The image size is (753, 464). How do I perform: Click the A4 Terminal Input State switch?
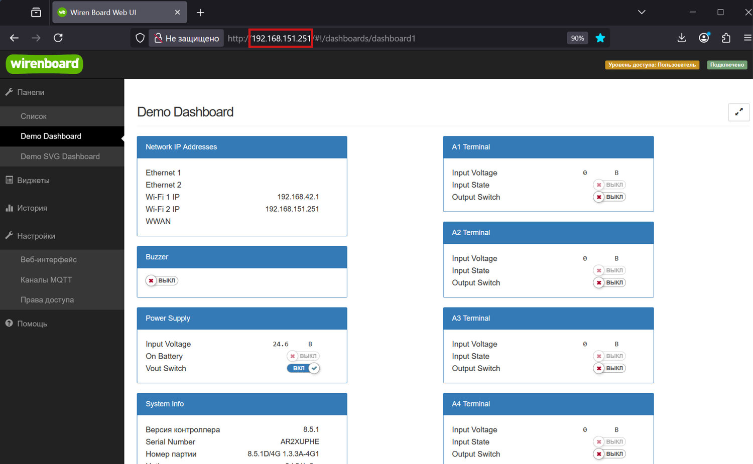coord(609,442)
